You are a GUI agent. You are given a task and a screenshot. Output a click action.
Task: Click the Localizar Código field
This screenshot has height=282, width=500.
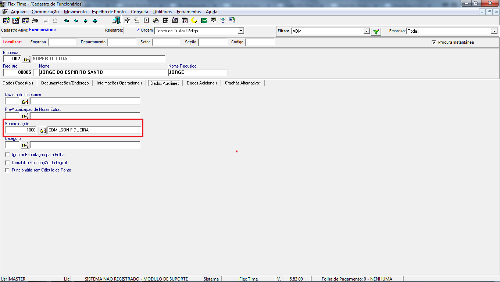coord(260,42)
